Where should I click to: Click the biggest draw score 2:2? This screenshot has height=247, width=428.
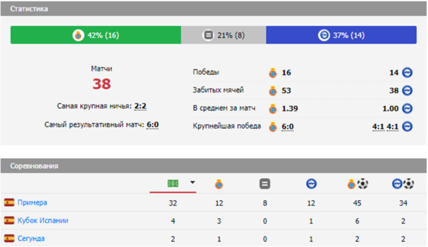click(140, 106)
